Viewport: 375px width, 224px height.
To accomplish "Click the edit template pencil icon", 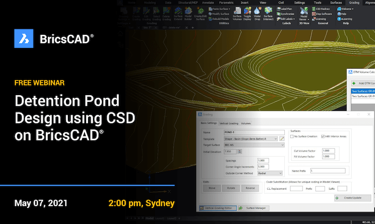I will pyautogui.click(x=282, y=139).
